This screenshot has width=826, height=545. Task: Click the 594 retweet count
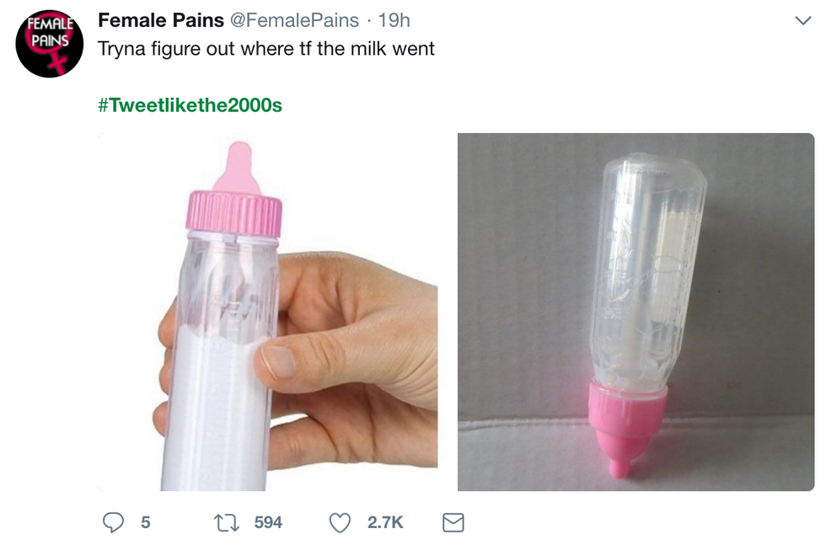coord(268,523)
